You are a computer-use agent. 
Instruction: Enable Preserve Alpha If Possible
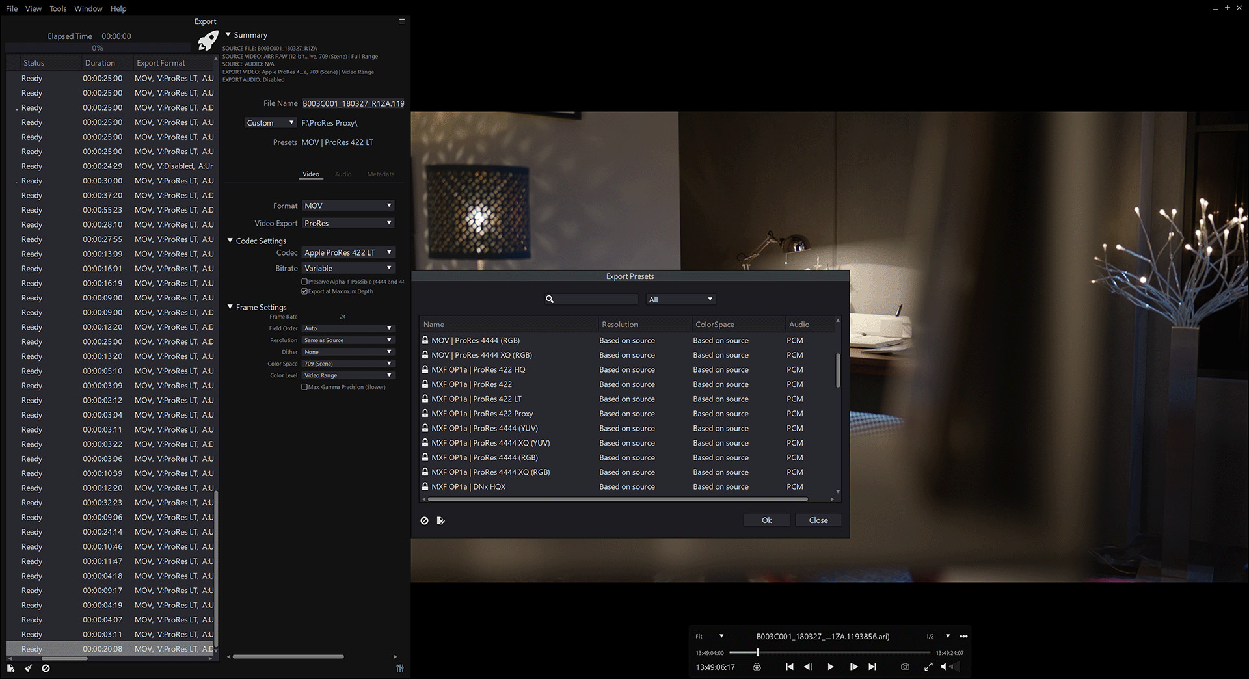[304, 281]
